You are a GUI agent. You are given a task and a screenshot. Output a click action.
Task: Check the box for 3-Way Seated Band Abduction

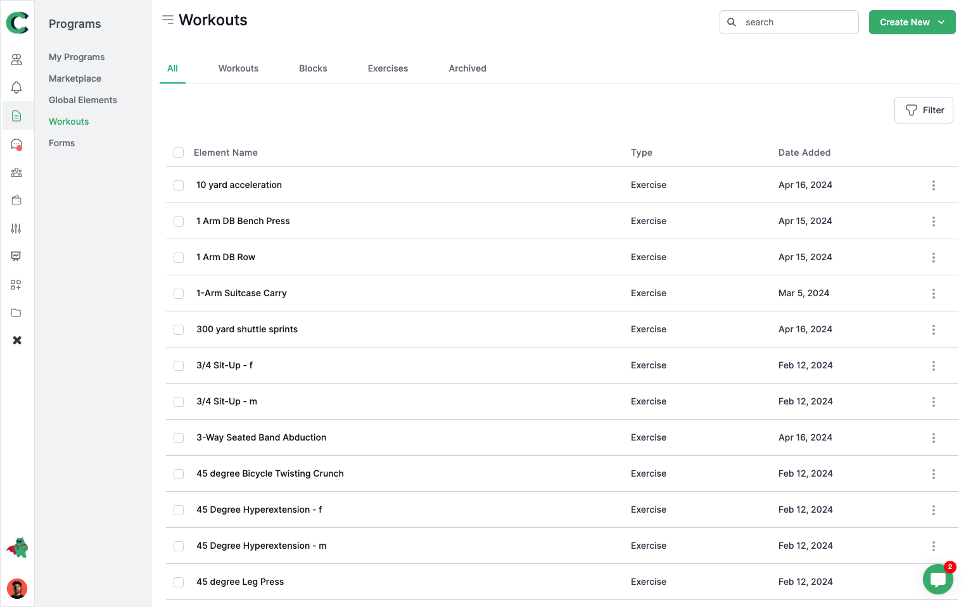point(179,438)
